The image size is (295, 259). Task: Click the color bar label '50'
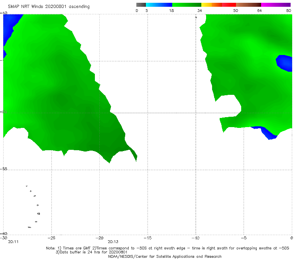pos(236,11)
